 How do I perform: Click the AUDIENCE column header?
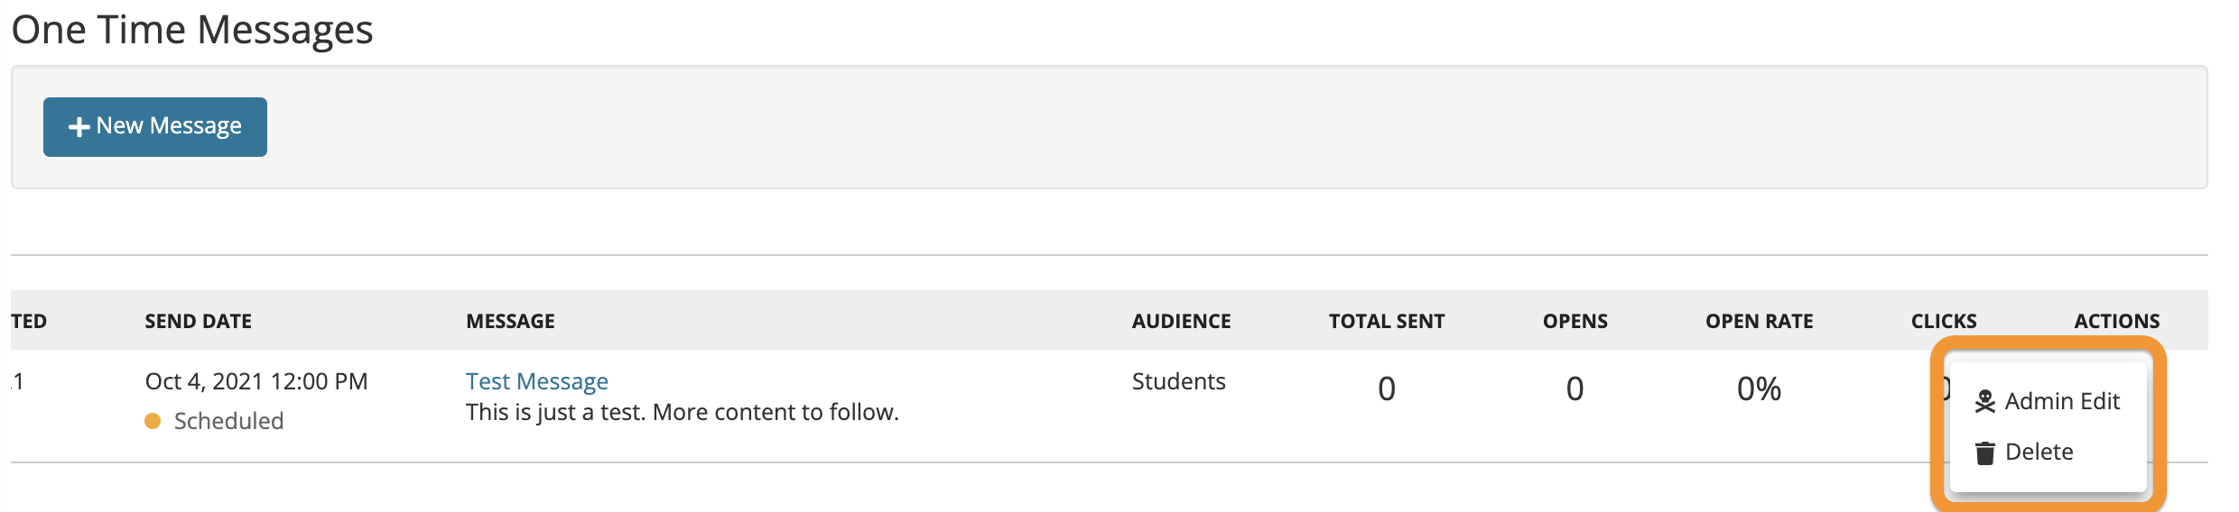point(1182,321)
